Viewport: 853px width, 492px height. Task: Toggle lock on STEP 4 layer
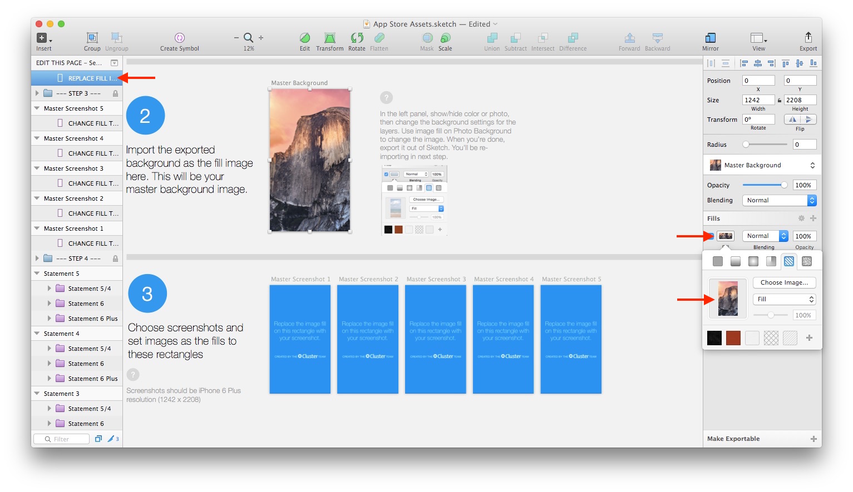point(115,259)
